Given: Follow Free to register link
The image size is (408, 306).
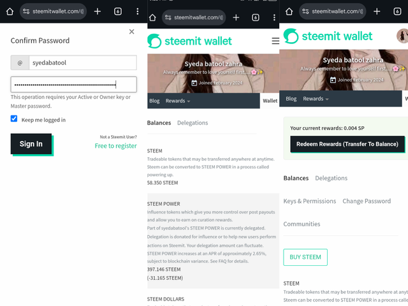Looking at the screenshot, I should [116, 146].
